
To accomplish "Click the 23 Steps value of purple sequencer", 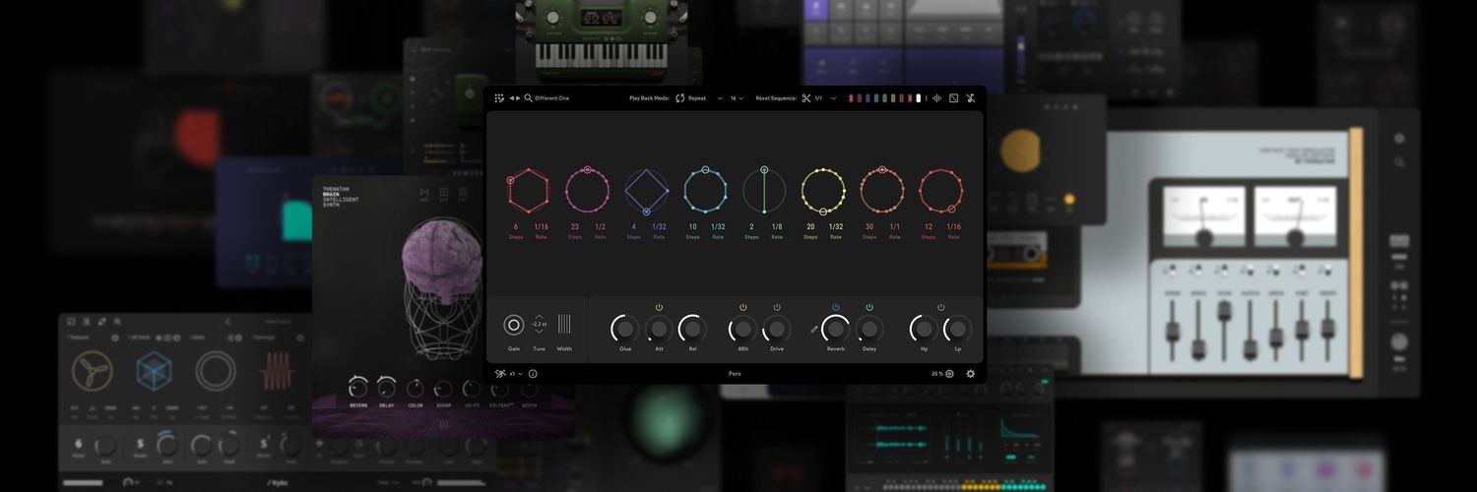I will (575, 227).
